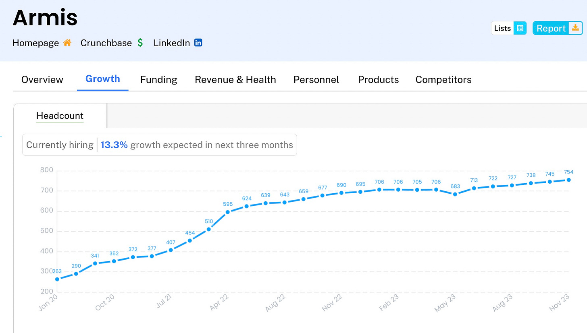Select the chart point labeled 727
This screenshot has width=587, height=333.
512,185
